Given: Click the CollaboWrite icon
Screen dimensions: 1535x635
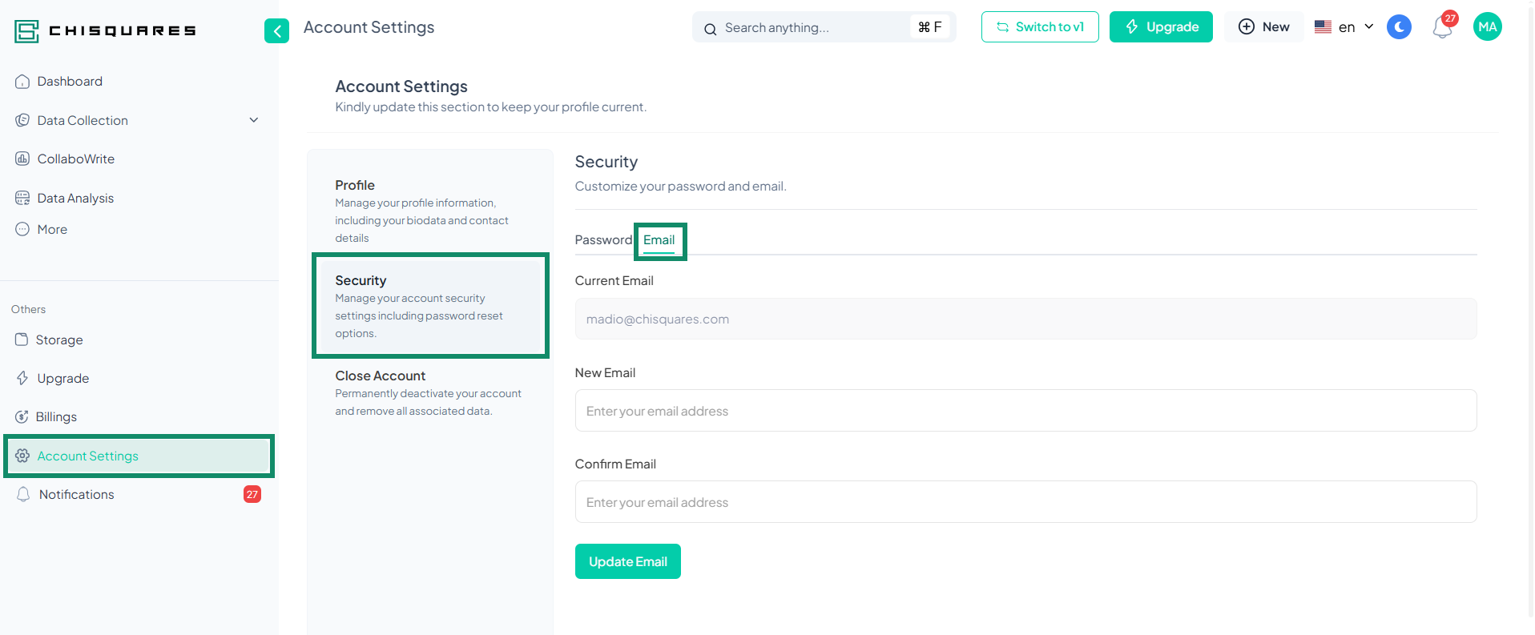Looking at the screenshot, I should [x=22, y=159].
